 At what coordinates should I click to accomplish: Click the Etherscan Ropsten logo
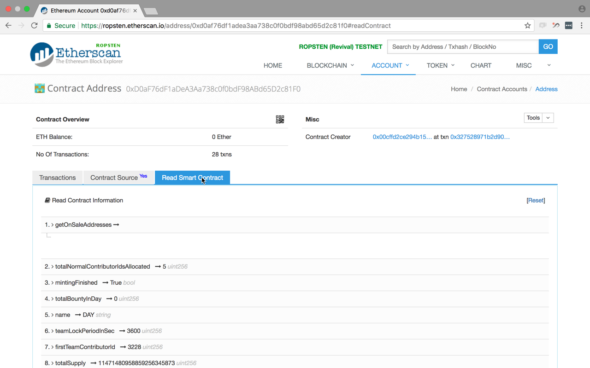[77, 54]
